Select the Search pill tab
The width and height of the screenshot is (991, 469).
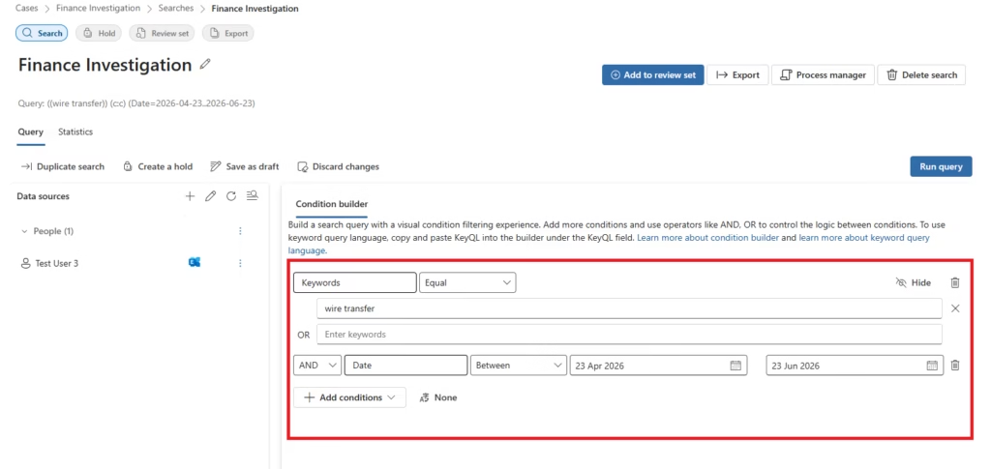(x=42, y=34)
